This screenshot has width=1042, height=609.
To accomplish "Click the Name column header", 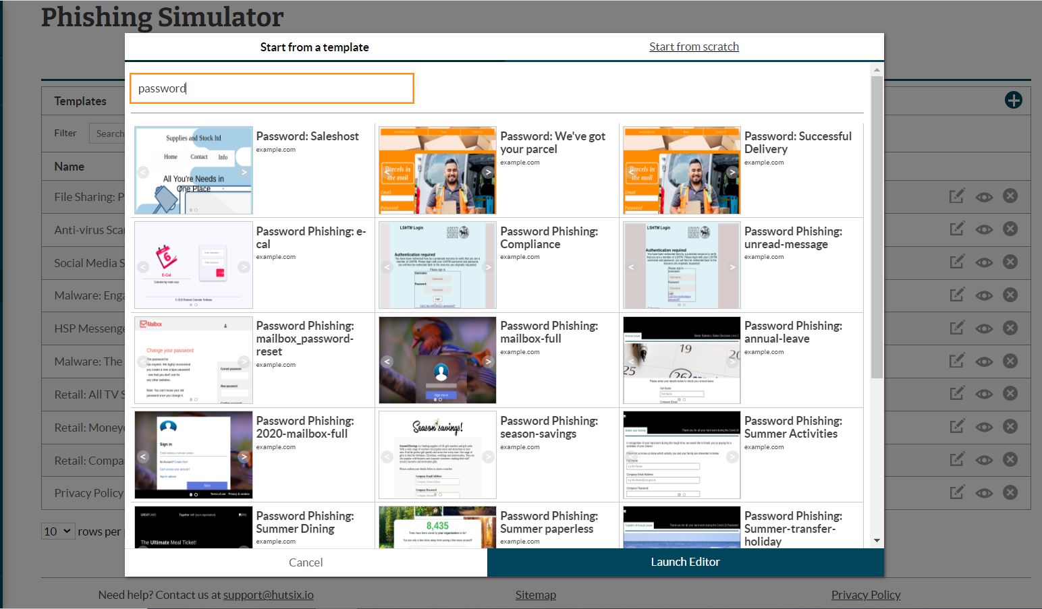I will pos(70,167).
